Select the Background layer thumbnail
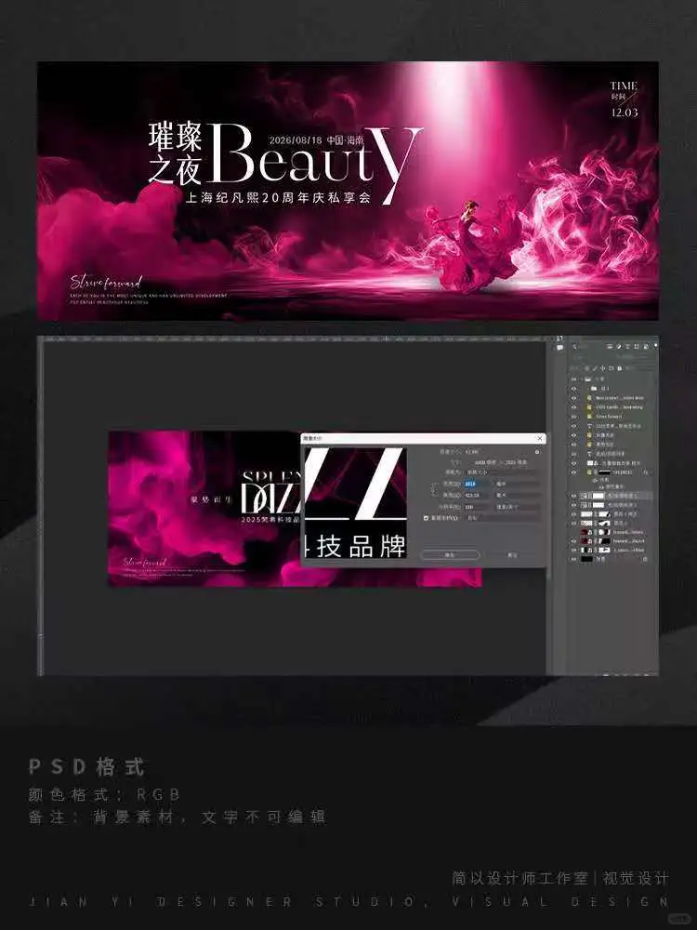 click(x=586, y=559)
